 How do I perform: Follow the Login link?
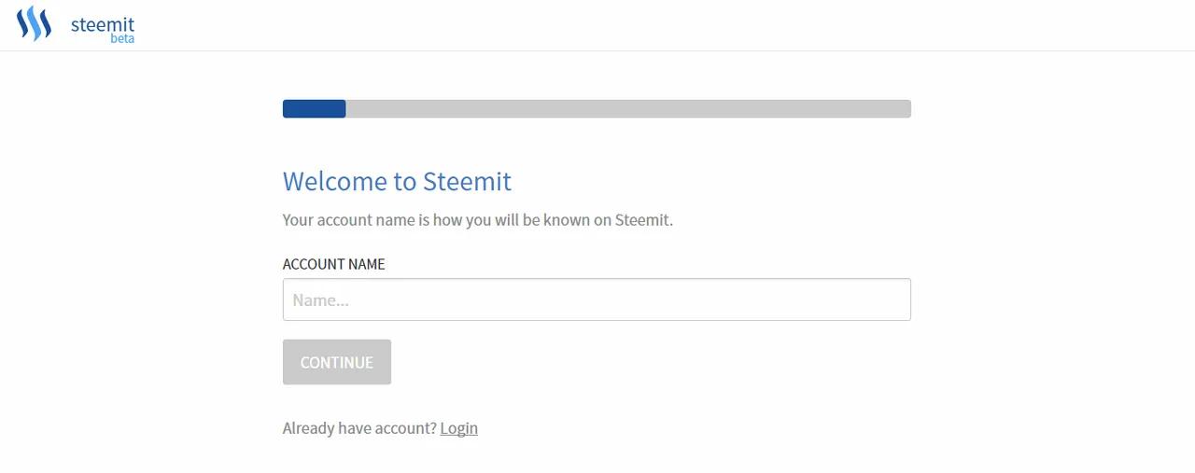459,428
